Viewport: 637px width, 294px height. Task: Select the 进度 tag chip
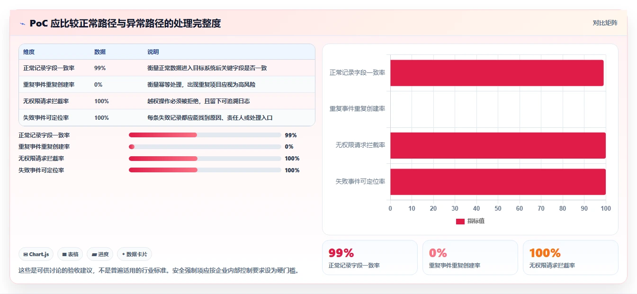pos(100,254)
